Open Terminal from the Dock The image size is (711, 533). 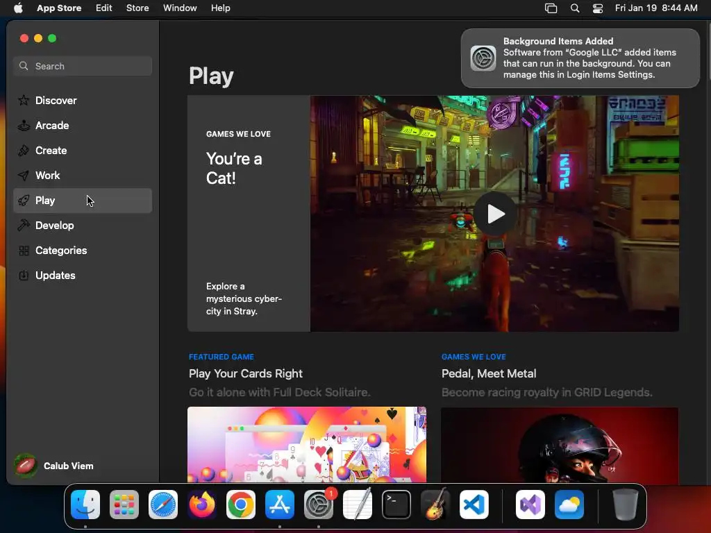(396, 505)
